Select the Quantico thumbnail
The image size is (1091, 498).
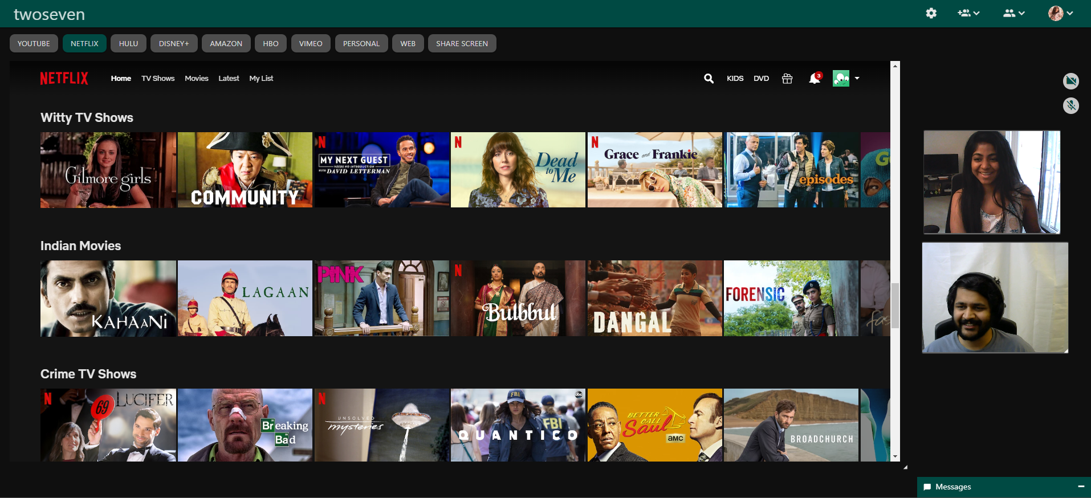pos(518,425)
